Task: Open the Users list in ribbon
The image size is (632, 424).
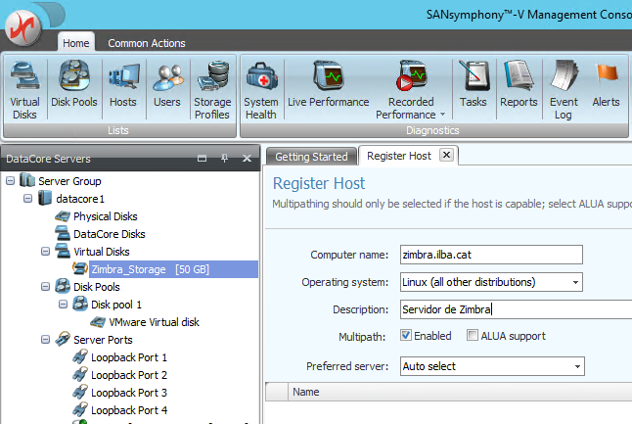Action: pyautogui.click(x=167, y=84)
